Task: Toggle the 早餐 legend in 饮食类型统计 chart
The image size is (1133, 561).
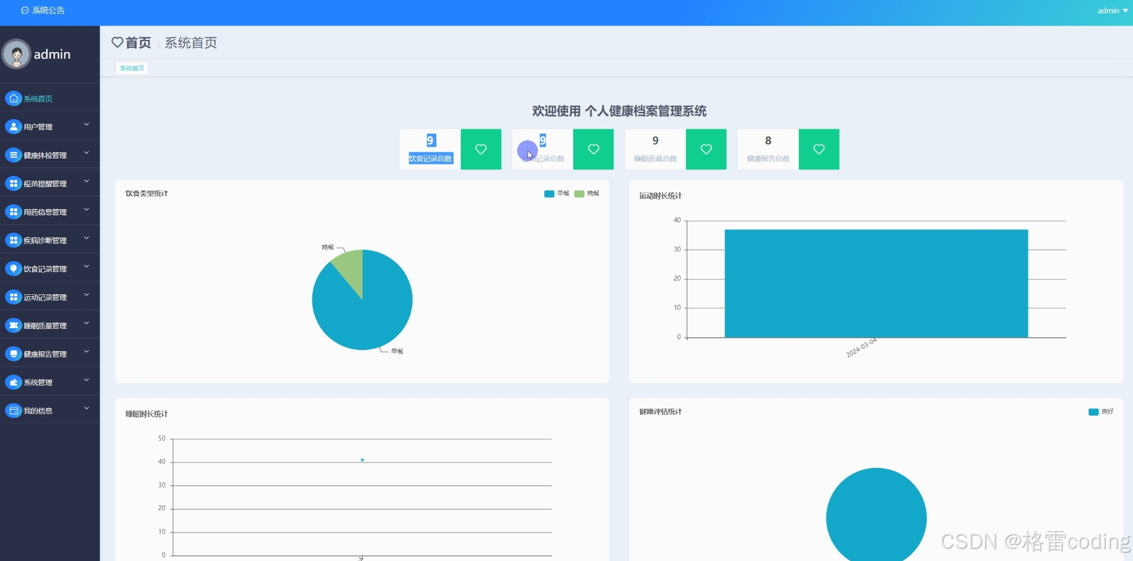Action: point(557,193)
